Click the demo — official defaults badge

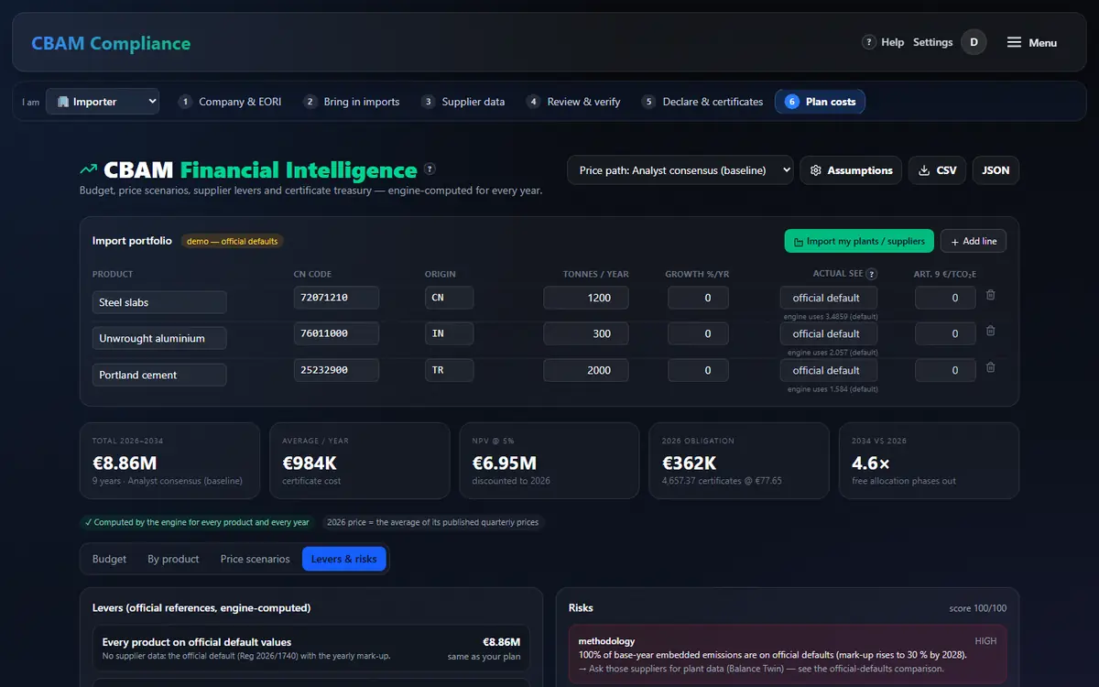pos(232,241)
